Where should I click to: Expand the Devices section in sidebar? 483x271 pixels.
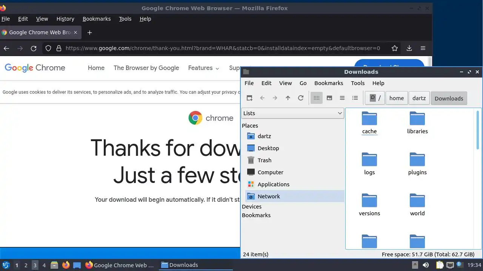pos(252,207)
